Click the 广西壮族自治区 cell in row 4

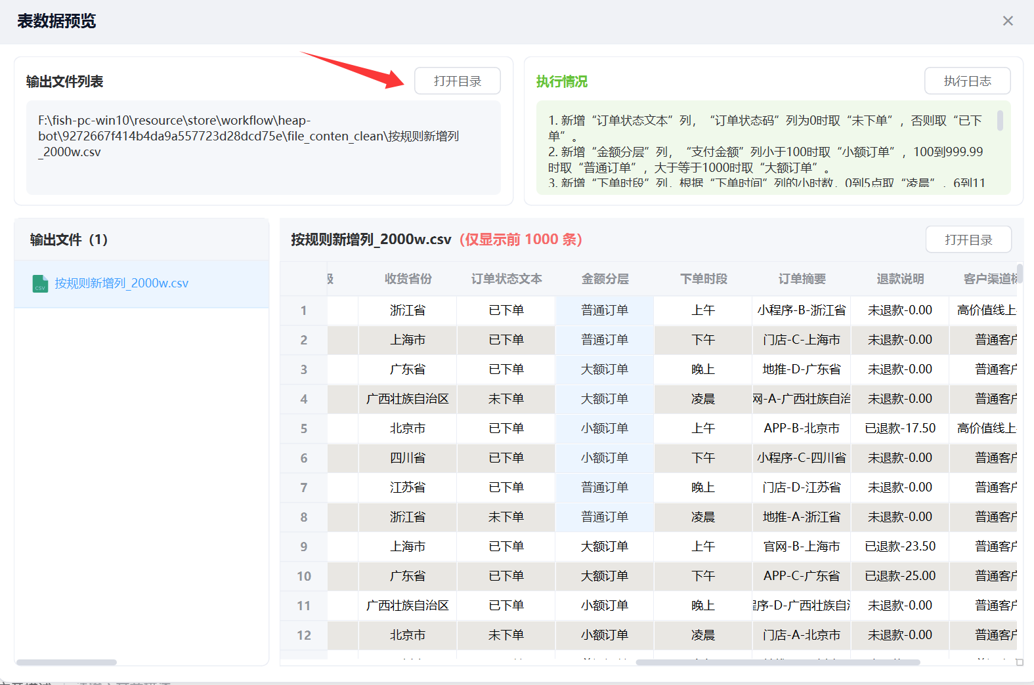pyautogui.click(x=408, y=399)
